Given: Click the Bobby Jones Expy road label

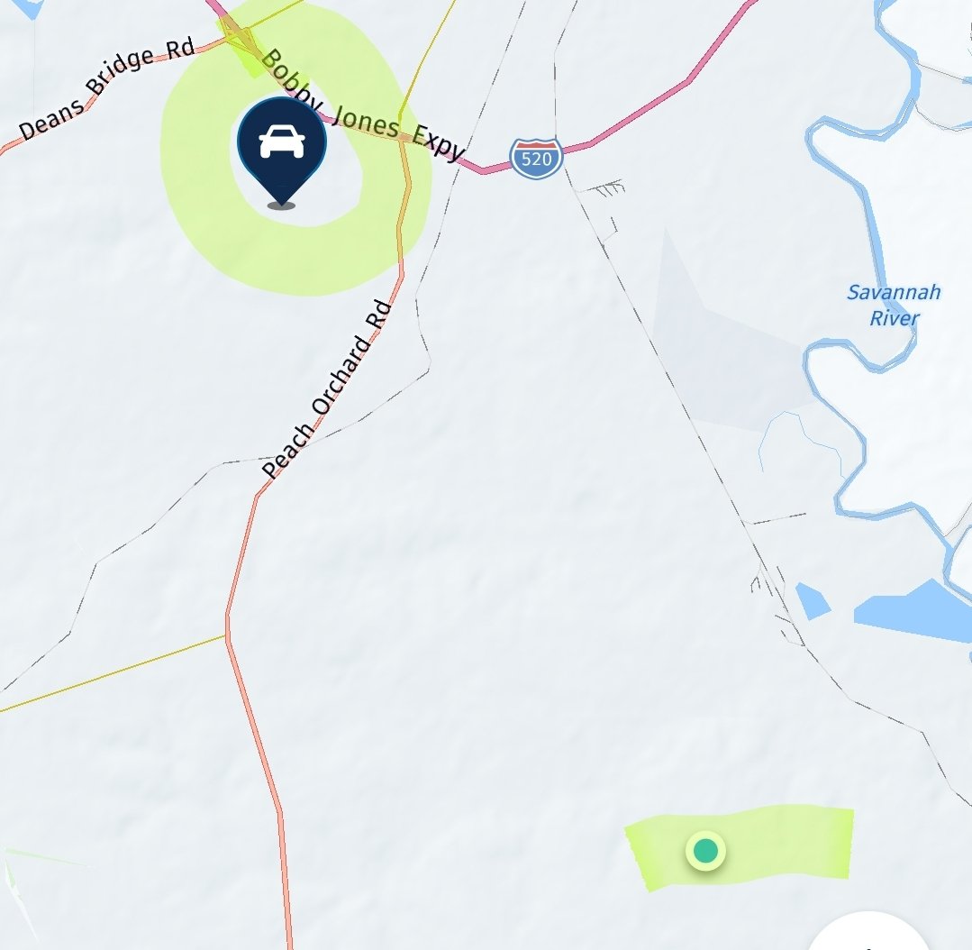Looking at the screenshot, I should click(363, 106).
